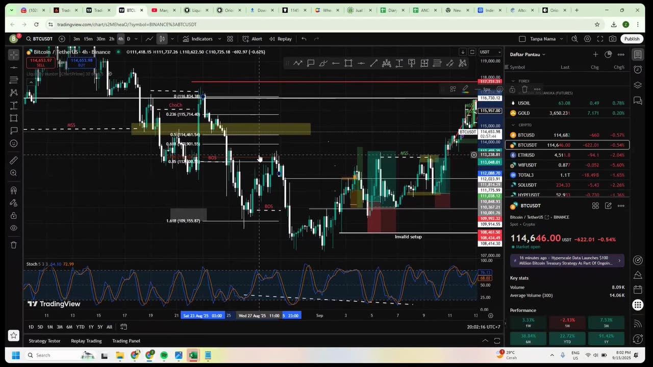Open the Indicators dialog
653x367 pixels.
point(197,39)
